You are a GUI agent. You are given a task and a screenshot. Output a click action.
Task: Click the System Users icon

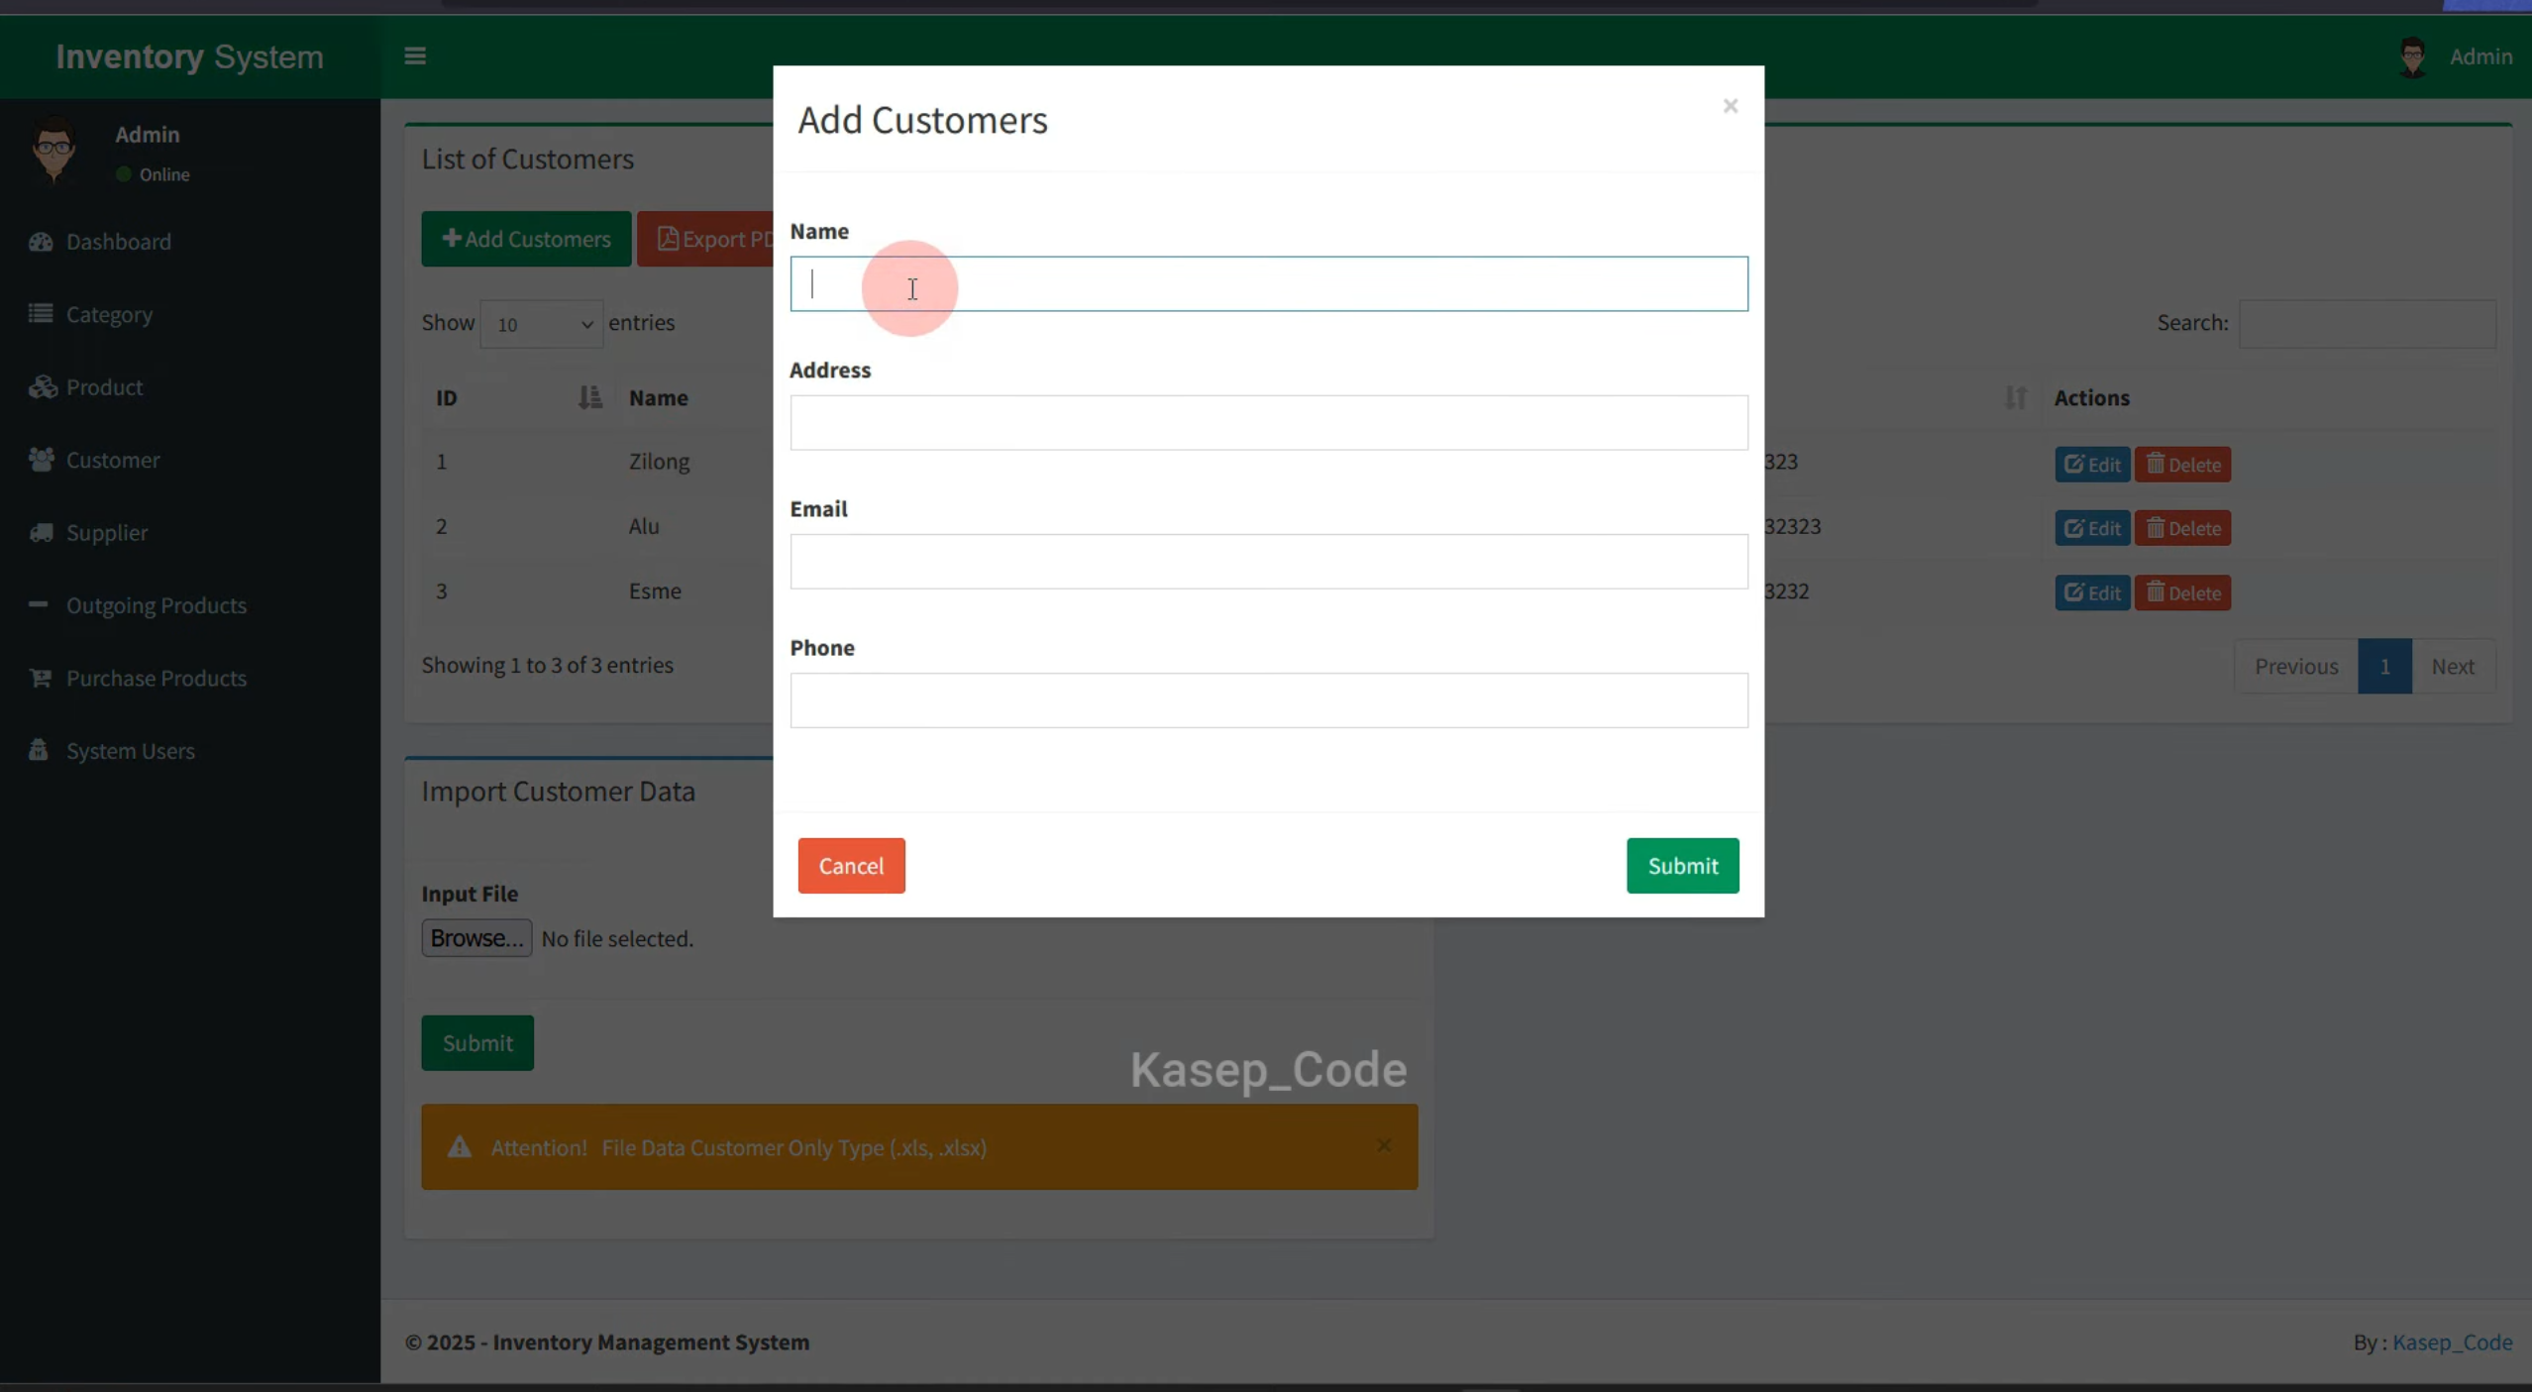38,749
